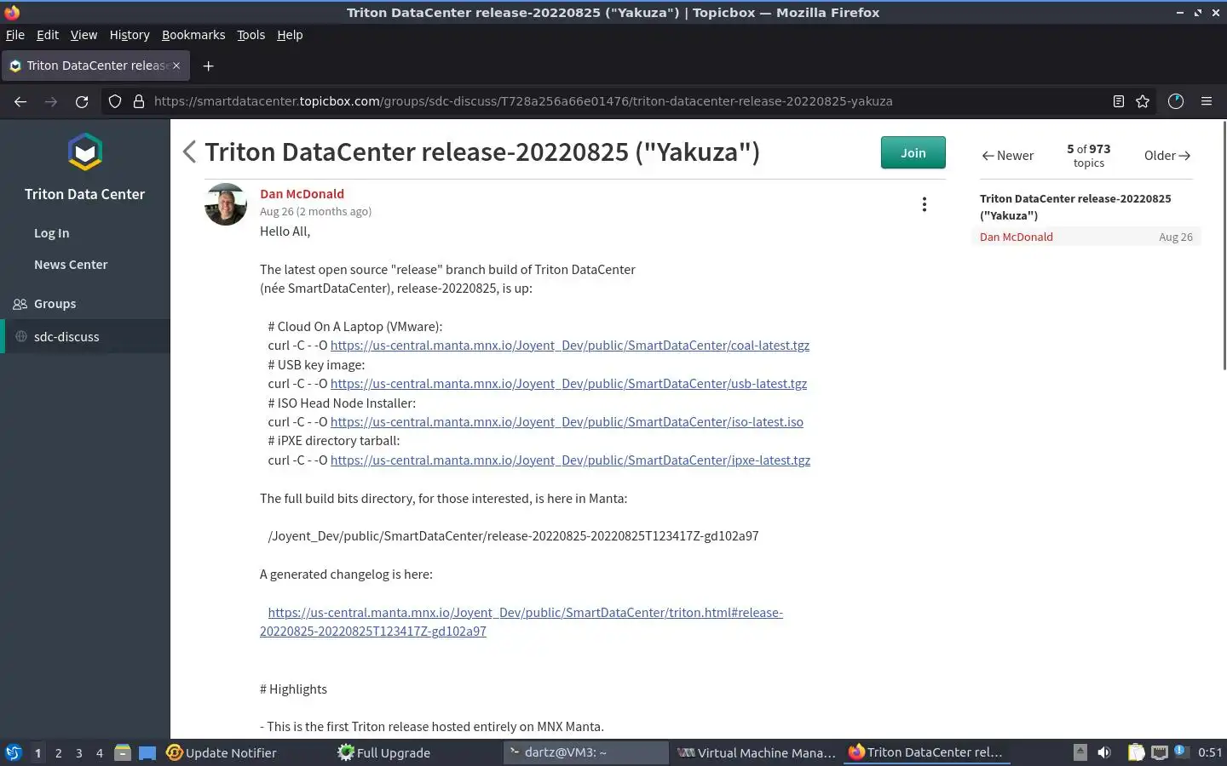Go back using the chevron beside the topic title
The image size is (1227, 766).
coord(189,152)
